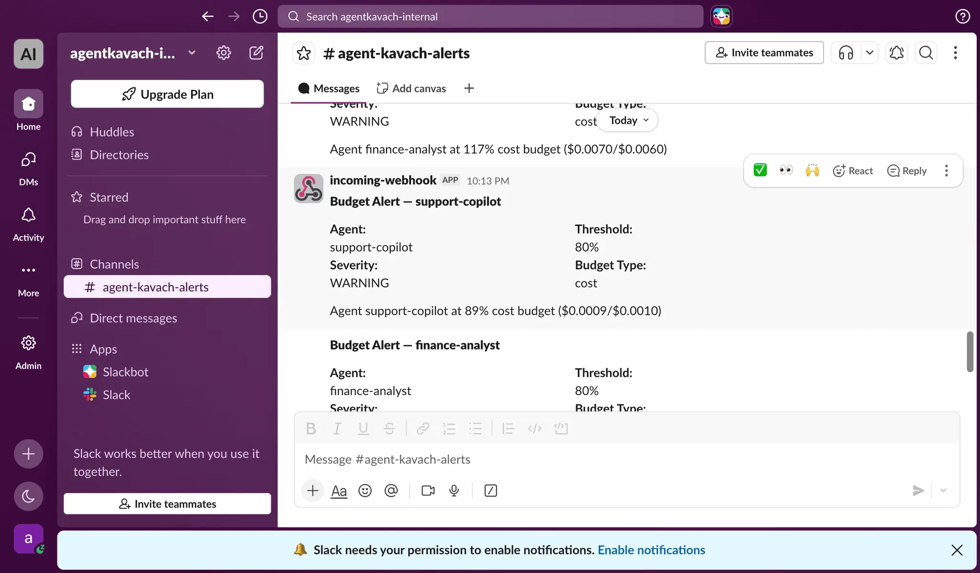Send the message now

pos(918,491)
